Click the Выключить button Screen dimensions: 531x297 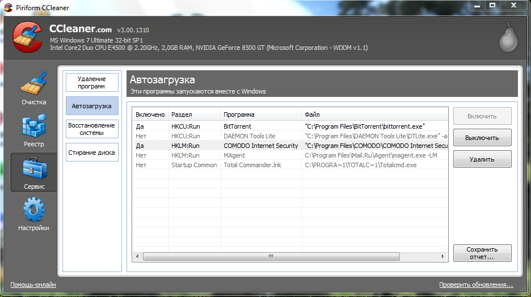tap(482, 138)
